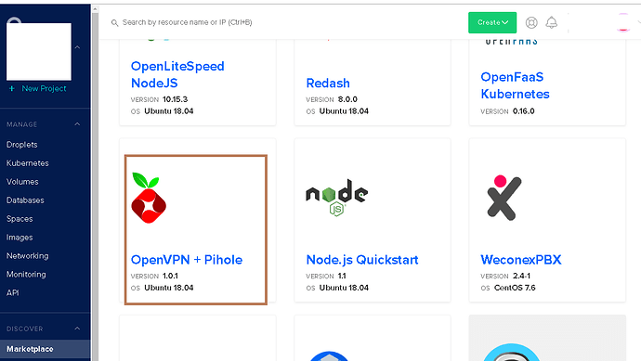Click the Pi-hole raspberry logo
This screenshot has height=361, width=641.
point(149,198)
